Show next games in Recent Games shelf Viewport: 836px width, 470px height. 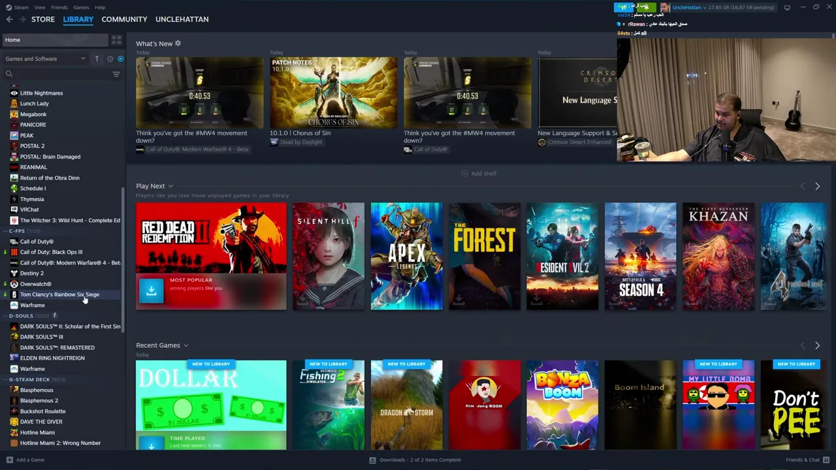click(817, 346)
